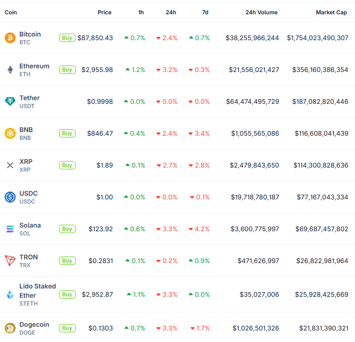Click the Solana logo icon
Image resolution: width=355 pixels, height=342 pixels.
[x=10, y=229]
